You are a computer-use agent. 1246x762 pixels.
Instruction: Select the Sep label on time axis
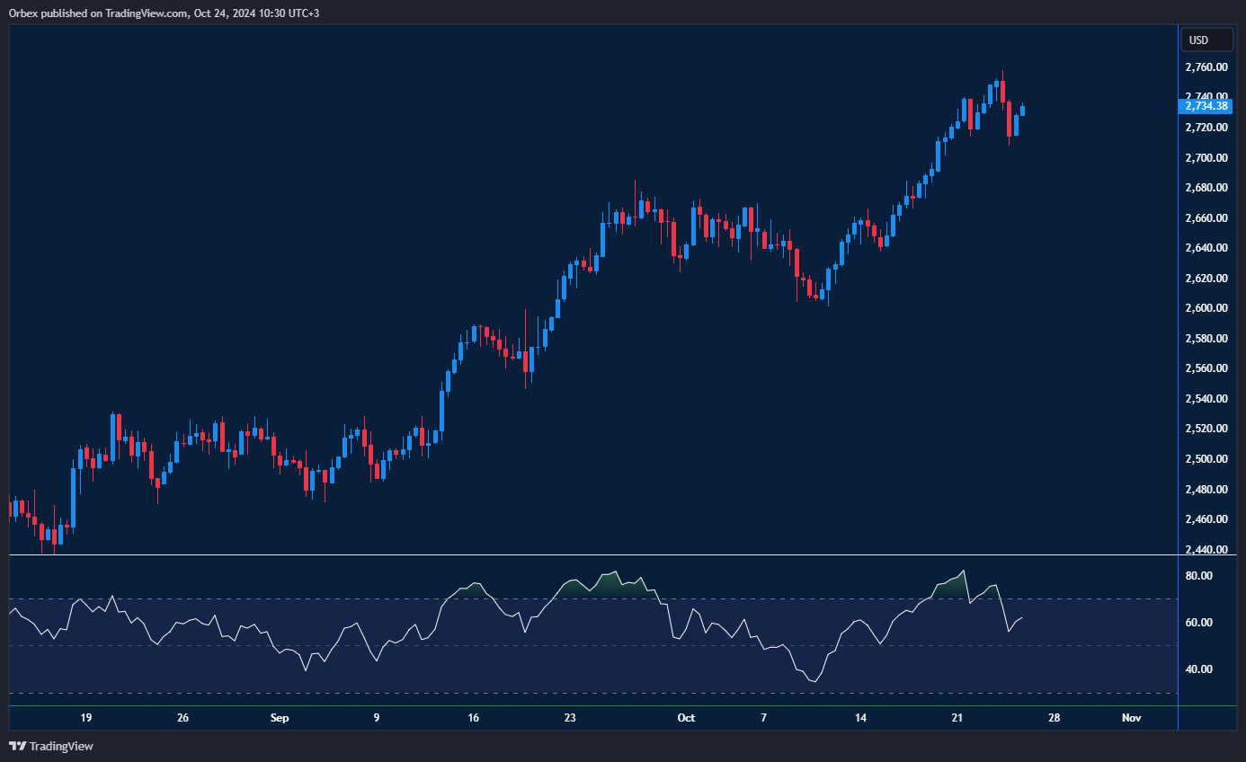tap(280, 718)
